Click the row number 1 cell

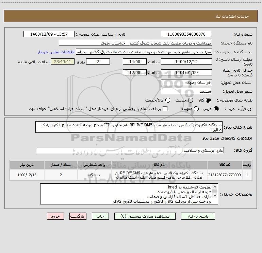tap(247, 175)
